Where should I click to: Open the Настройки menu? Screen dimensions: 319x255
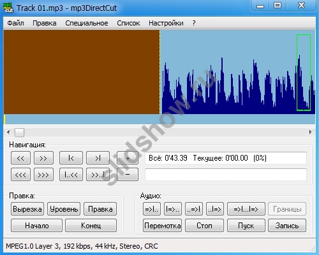pyautogui.click(x=166, y=23)
